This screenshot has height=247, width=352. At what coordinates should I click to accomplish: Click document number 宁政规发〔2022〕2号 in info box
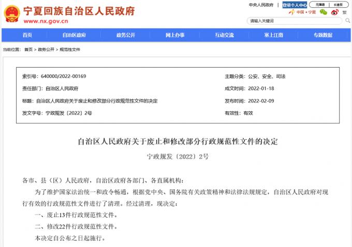pos(69,113)
